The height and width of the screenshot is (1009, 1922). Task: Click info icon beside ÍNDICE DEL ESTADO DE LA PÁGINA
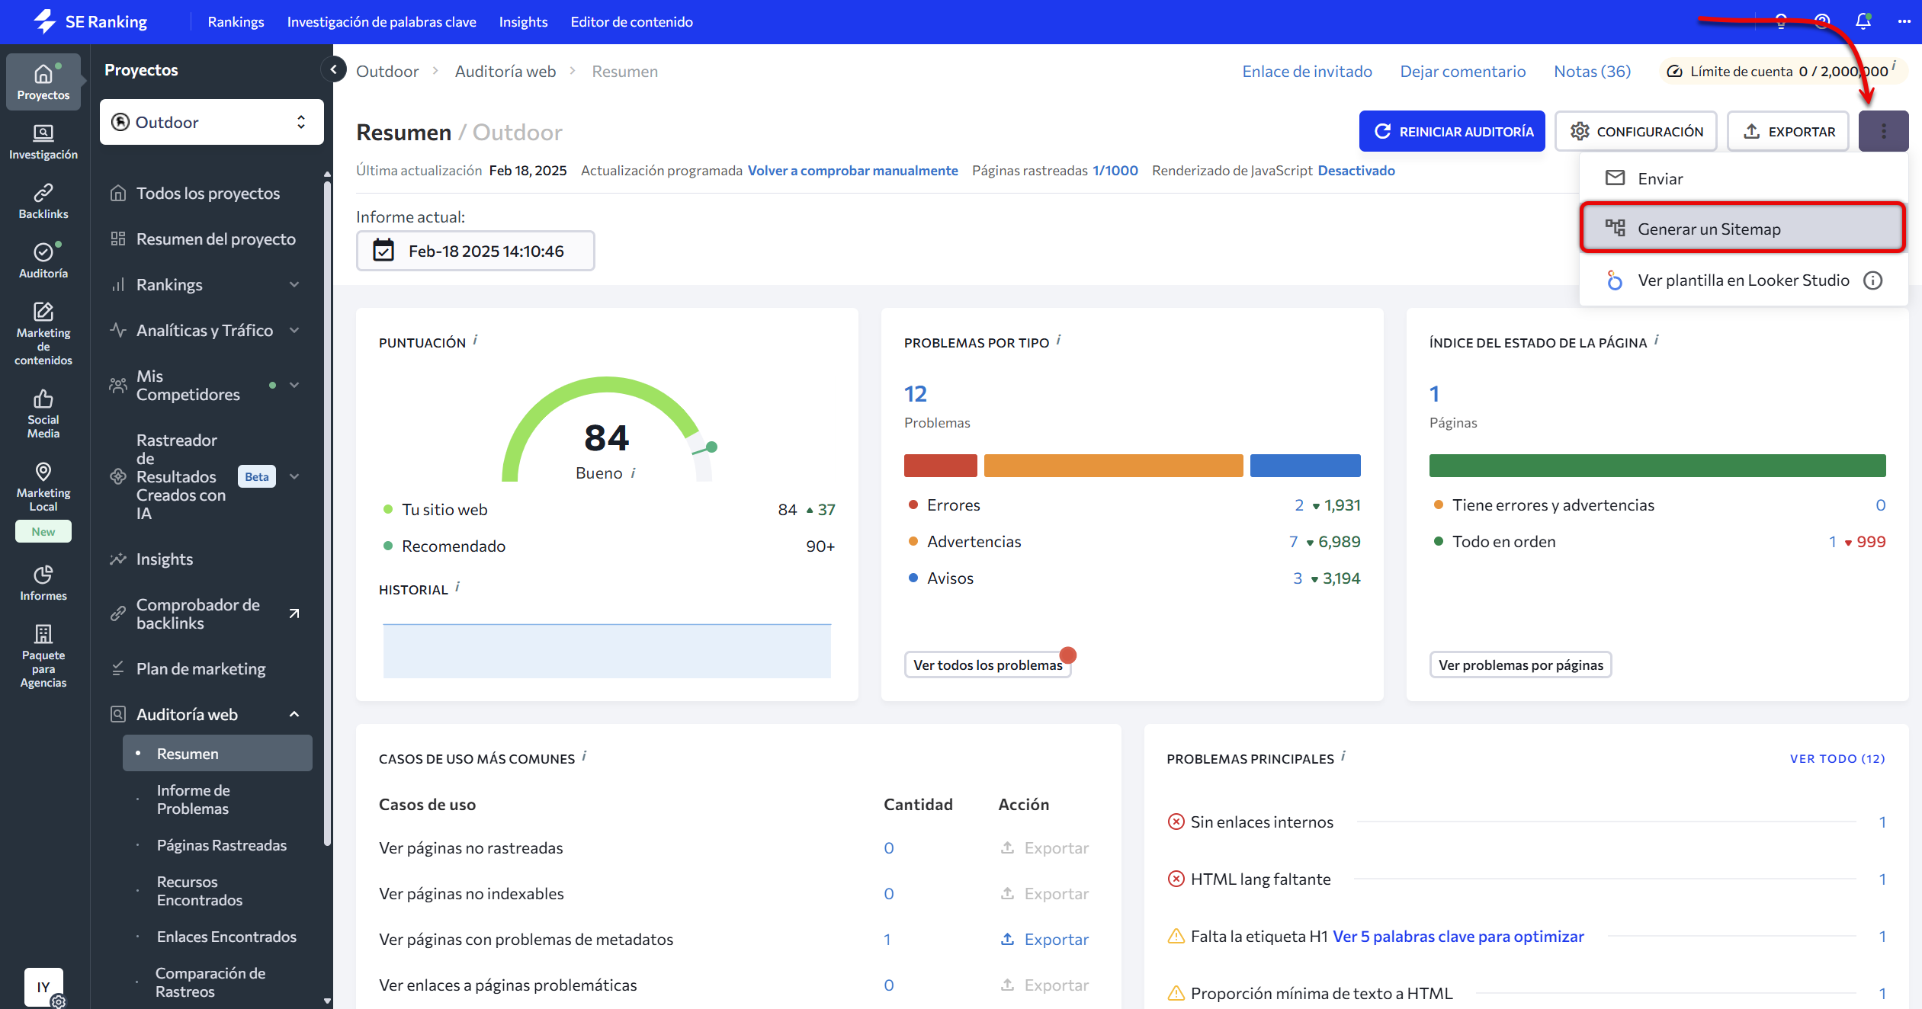coord(1656,339)
